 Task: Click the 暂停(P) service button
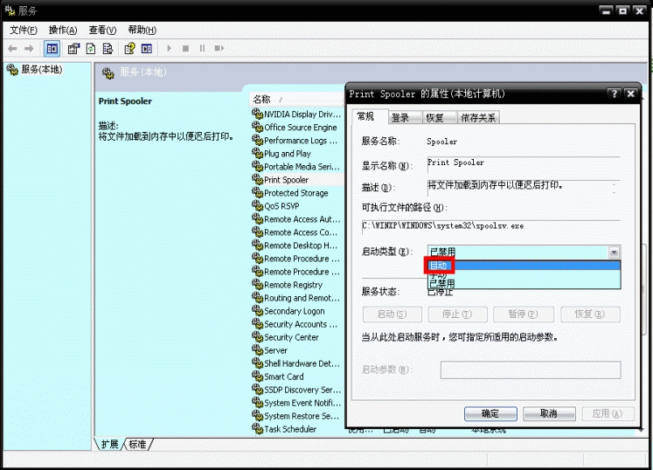coord(524,314)
